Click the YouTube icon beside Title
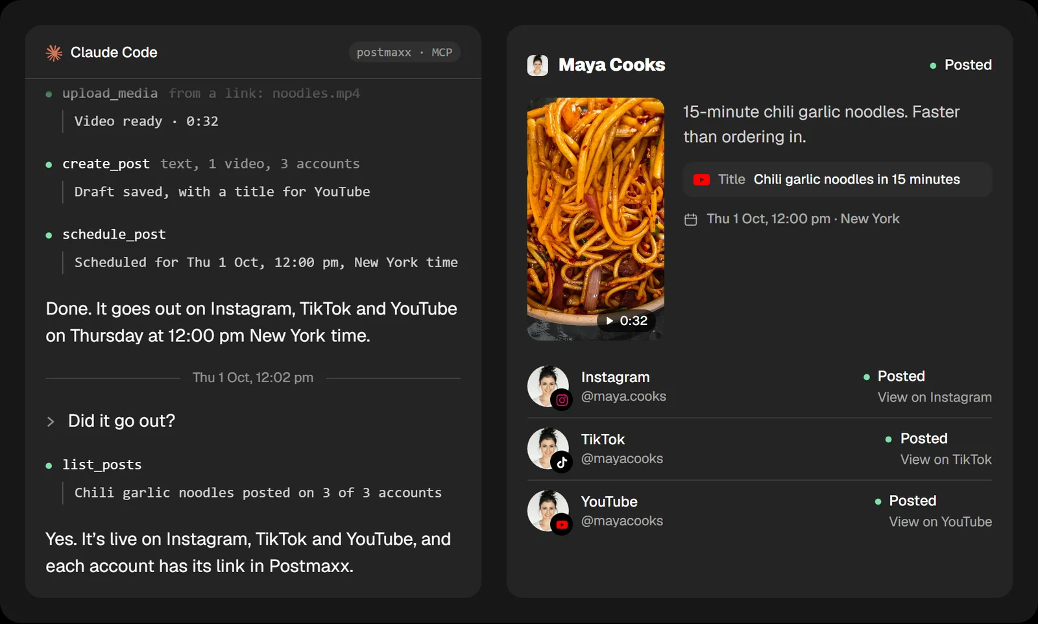 [x=701, y=180]
